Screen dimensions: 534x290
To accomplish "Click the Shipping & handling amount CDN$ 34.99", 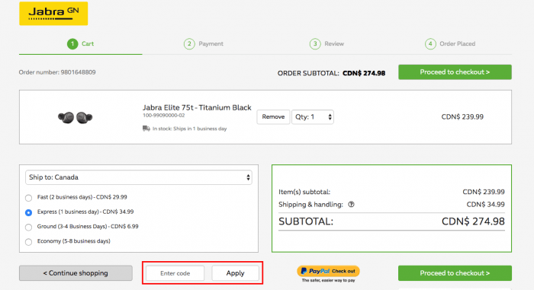I will point(486,204).
